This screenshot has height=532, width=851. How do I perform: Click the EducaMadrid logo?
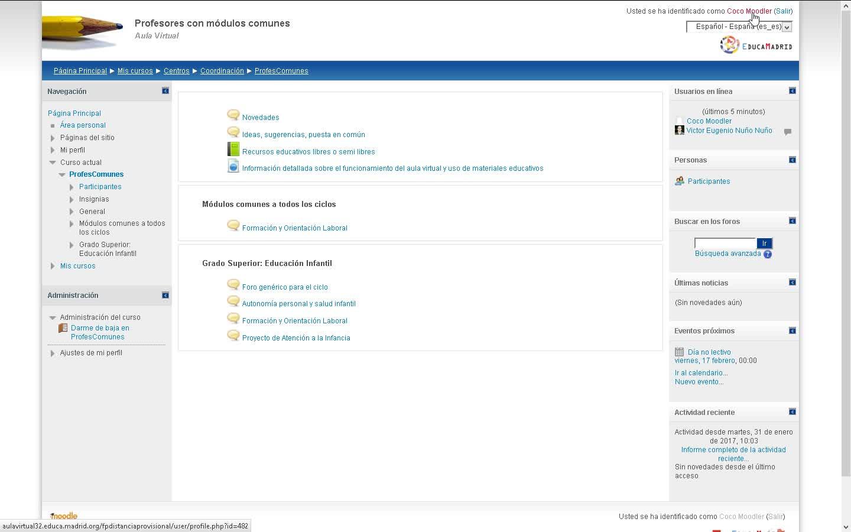coord(756,45)
